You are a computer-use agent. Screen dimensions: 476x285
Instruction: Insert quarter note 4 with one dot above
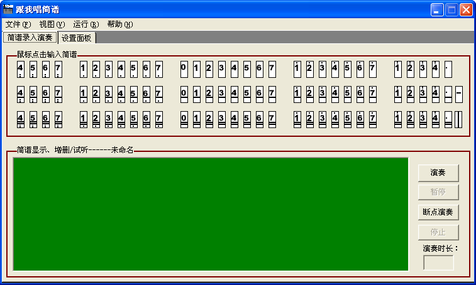(335, 70)
